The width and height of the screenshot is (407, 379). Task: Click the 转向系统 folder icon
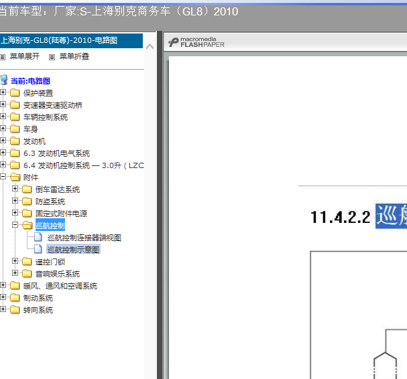pos(15,309)
